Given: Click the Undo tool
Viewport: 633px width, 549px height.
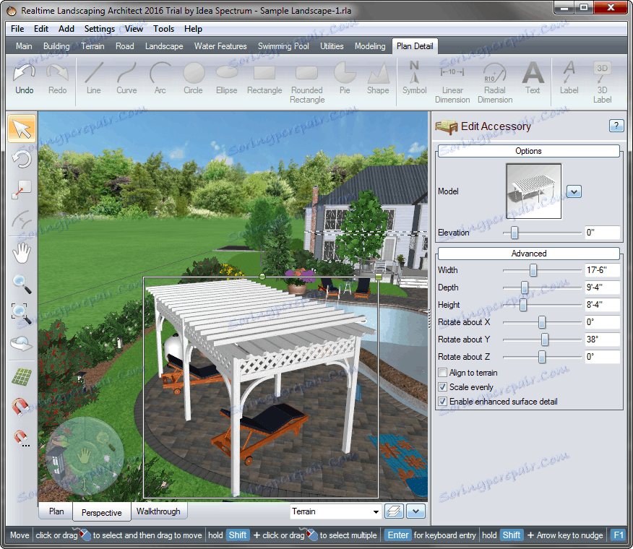Looking at the screenshot, I should [x=25, y=79].
